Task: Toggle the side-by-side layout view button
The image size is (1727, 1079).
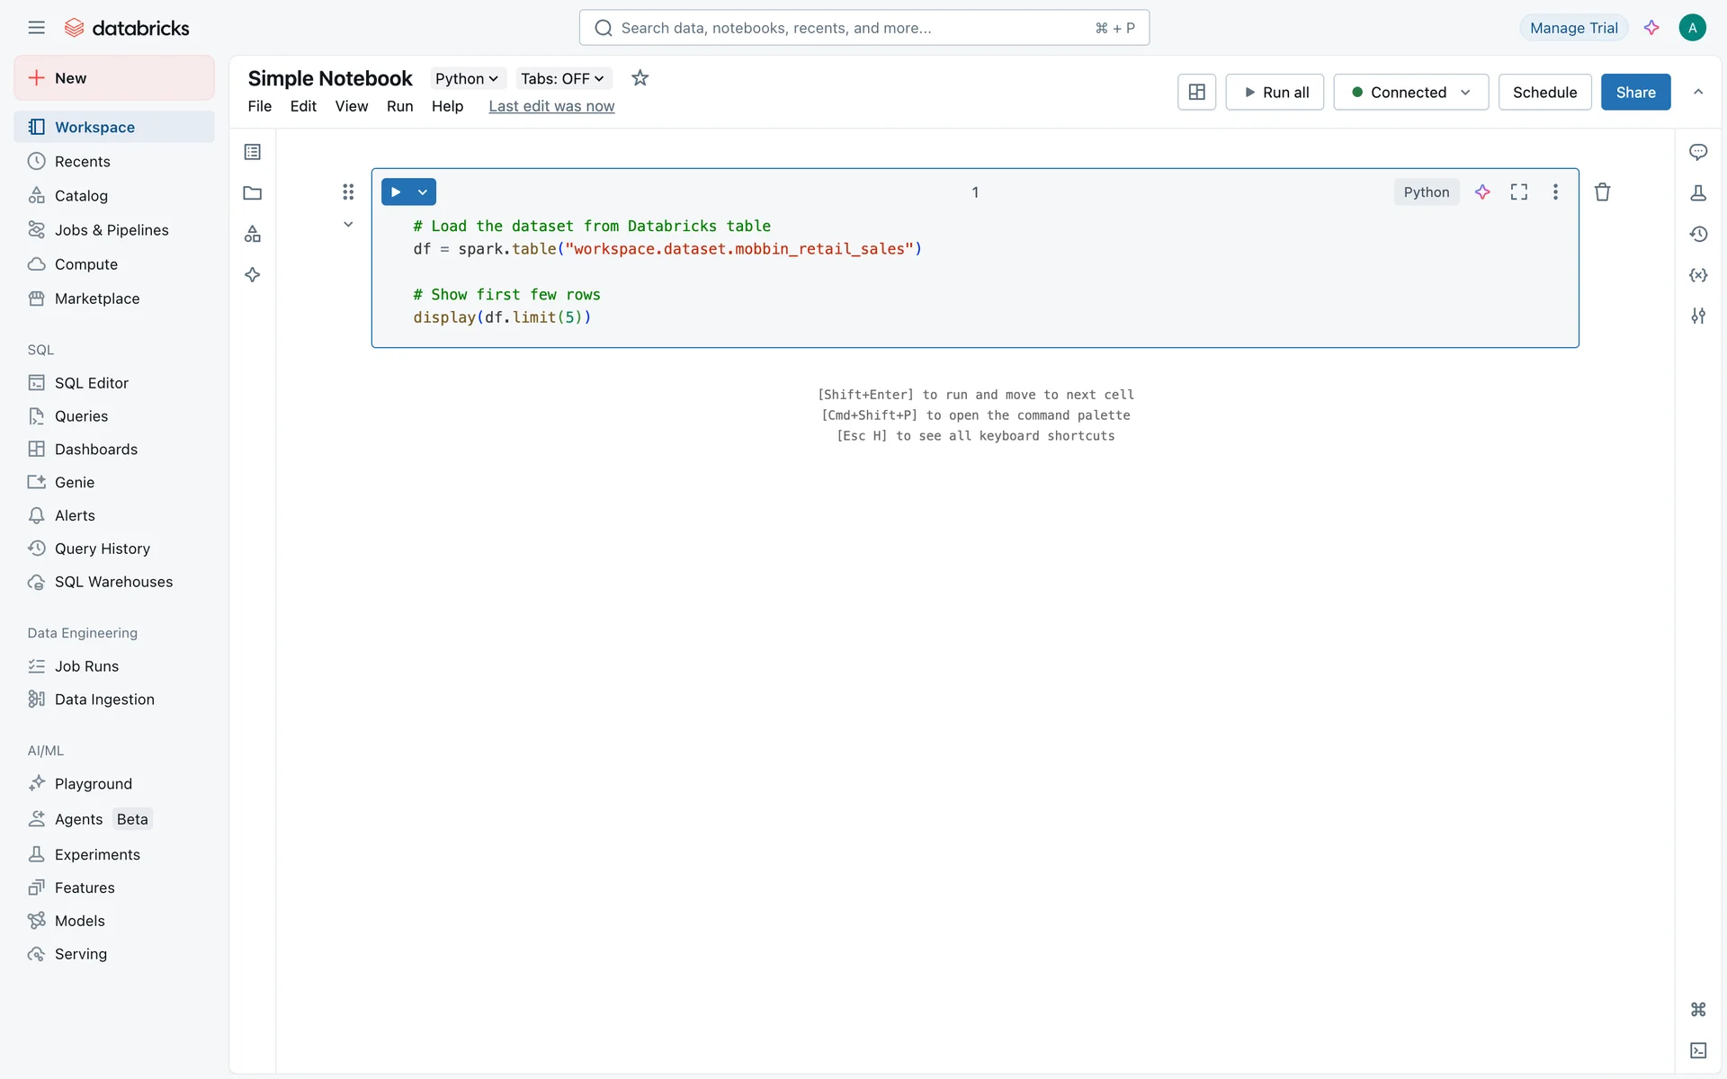Action: pyautogui.click(x=1196, y=92)
